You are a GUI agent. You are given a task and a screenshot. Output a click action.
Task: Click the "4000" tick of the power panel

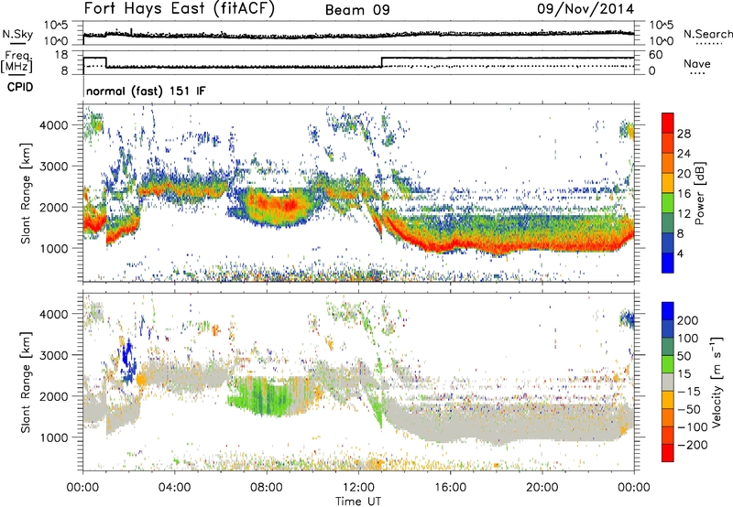click(54, 125)
